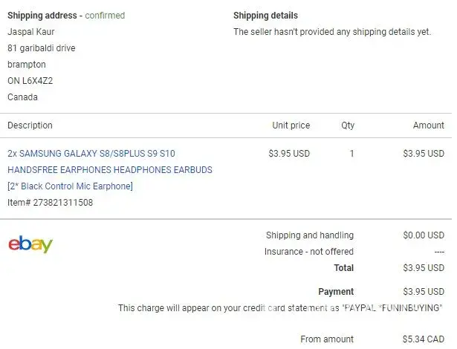Click the green confirmed status label
This screenshot has height=349, width=457.
(105, 16)
